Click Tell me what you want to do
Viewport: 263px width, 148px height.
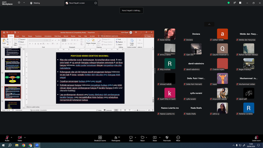(x=108, y=36)
